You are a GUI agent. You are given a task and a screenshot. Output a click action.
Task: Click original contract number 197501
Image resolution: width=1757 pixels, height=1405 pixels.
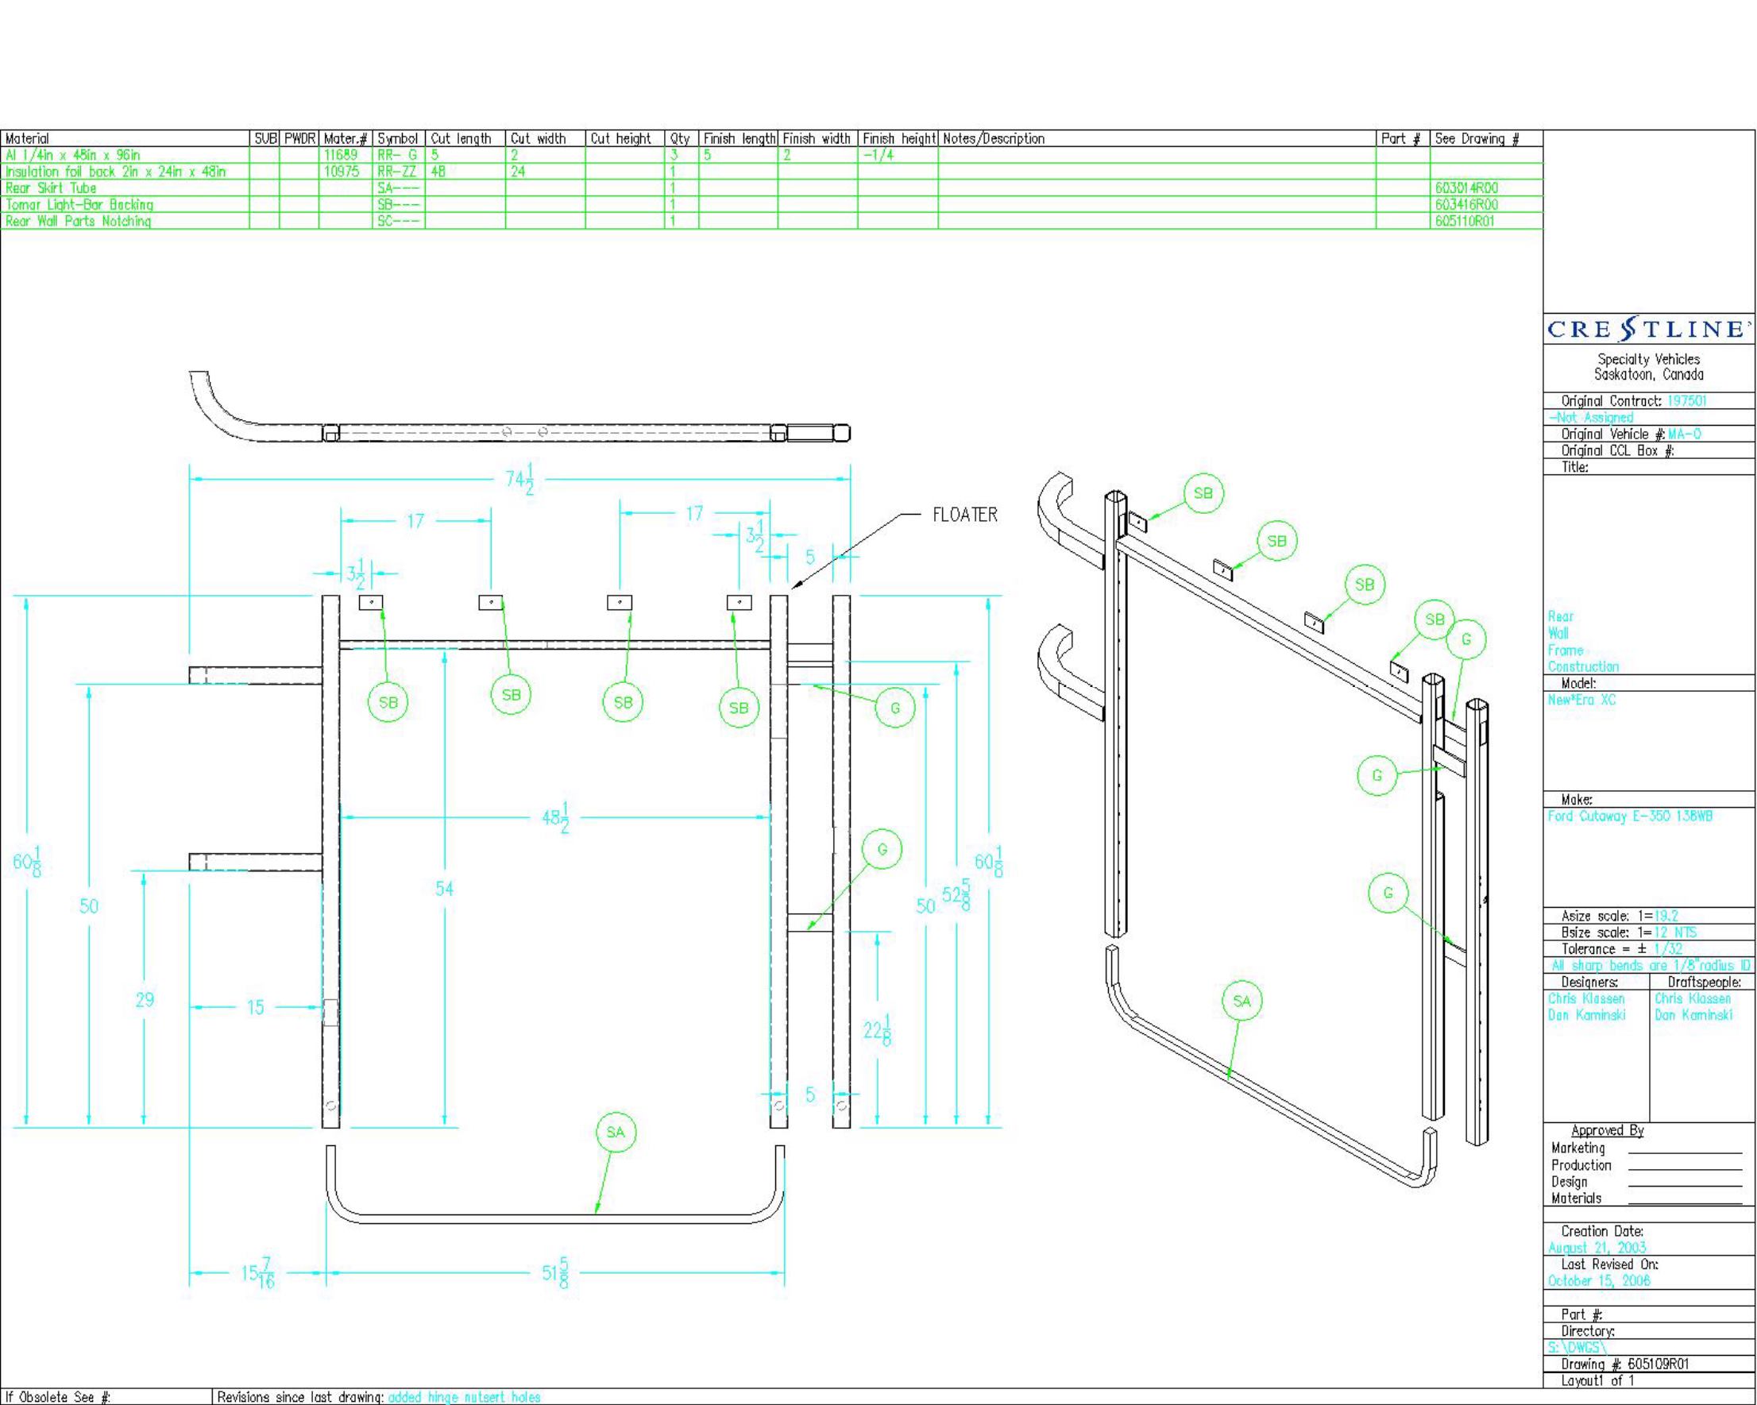1687,401
